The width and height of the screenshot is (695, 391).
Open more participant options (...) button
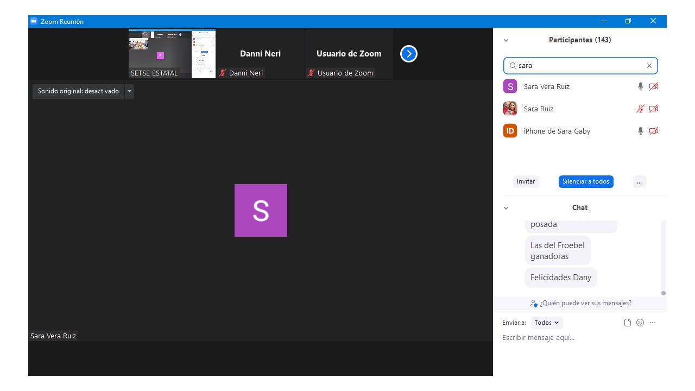(639, 181)
